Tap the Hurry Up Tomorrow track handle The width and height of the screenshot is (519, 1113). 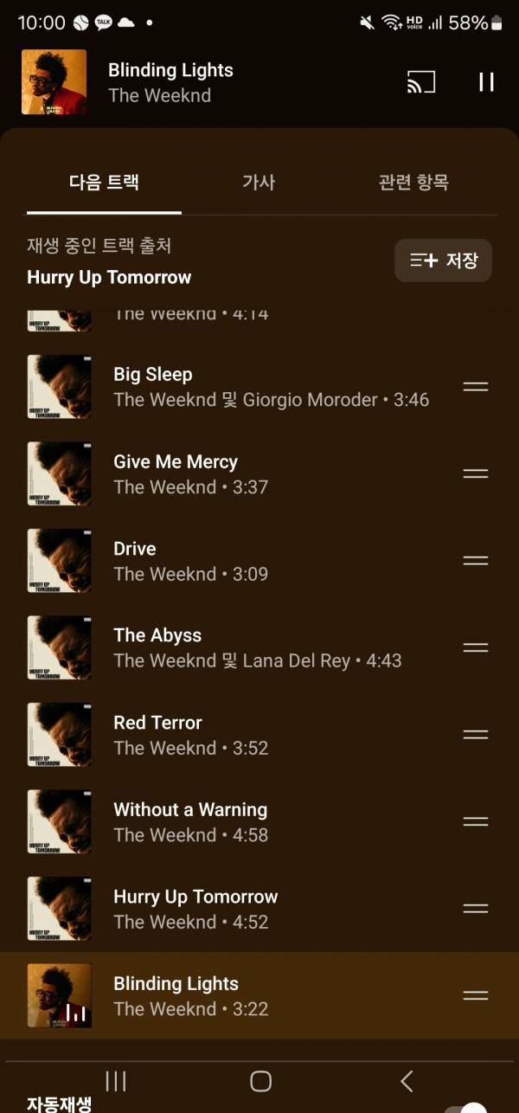point(476,909)
